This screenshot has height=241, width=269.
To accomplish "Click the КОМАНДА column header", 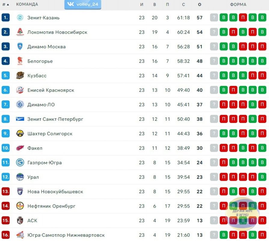I will coord(27,4).
